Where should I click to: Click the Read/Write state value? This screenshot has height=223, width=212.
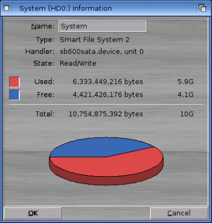point(78,64)
